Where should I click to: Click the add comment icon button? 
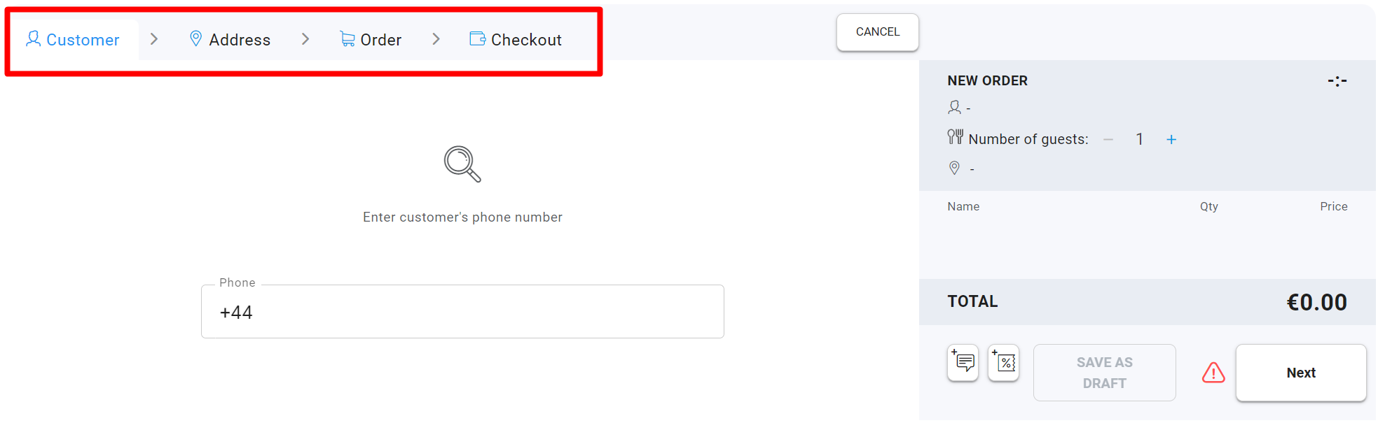tap(963, 363)
